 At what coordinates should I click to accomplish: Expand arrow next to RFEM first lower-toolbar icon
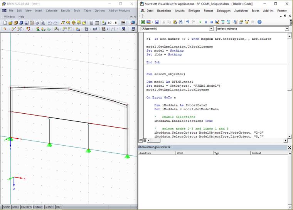point(10,29)
